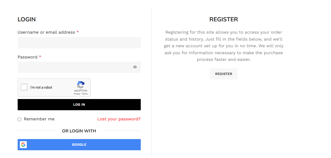Open the "Lost your password?" link
The image size is (331, 158).
click(119, 119)
